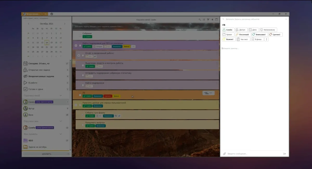
Task: Mark 'Отправить подрядчикам собранную статистику' as done
Action: (83, 75)
